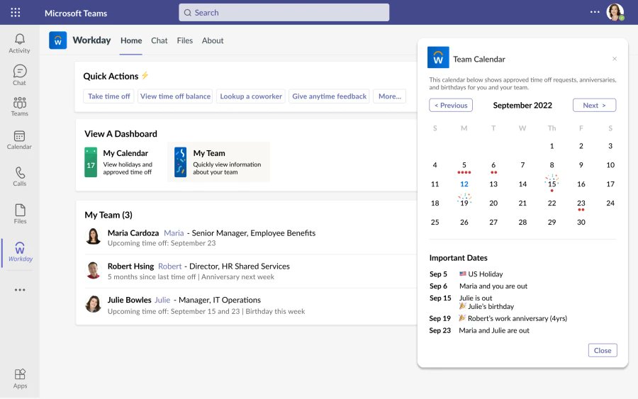Screen dimensions: 638x399
Task: Click the Close button in Team Calendar
Action: [x=603, y=351]
